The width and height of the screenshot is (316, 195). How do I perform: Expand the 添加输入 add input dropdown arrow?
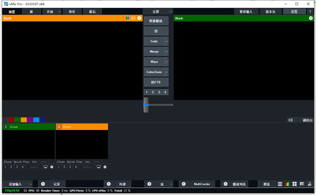click(31, 184)
